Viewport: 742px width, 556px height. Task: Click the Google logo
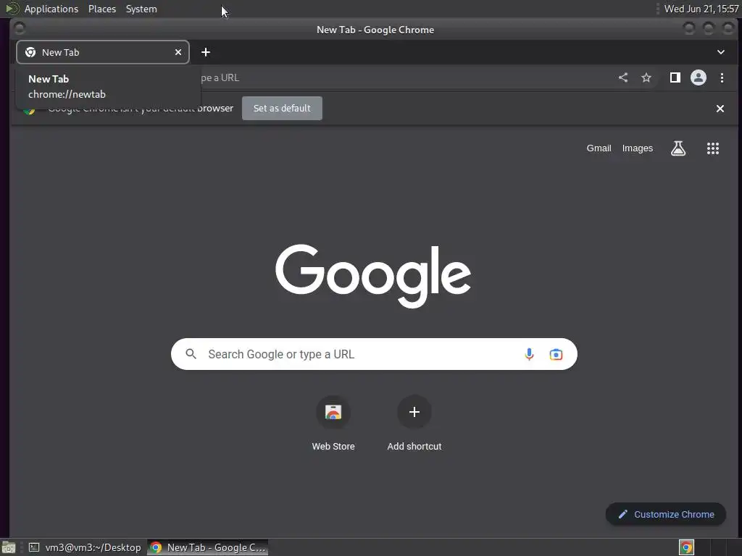tap(373, 276)
